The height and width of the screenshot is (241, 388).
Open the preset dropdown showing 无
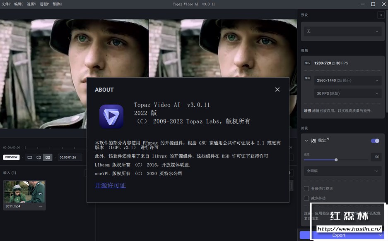pos(343,31)
